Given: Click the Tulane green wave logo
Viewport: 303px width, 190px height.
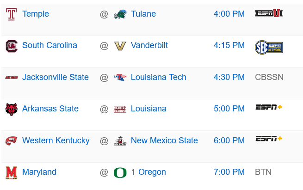Looking at the screenshot, I should [x=120, y=14].
